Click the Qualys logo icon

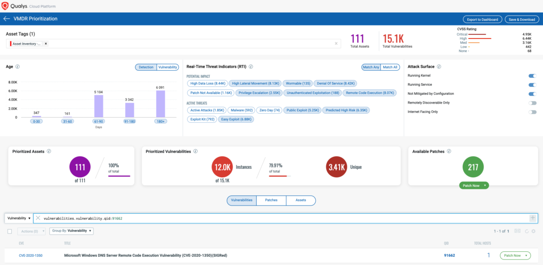tap(6, 6)
